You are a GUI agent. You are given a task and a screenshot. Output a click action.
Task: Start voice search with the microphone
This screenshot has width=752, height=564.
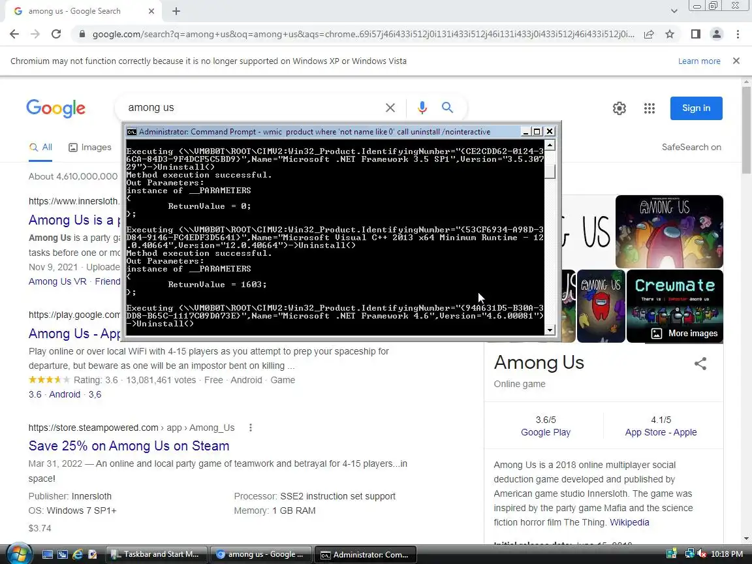pos(422,108)
